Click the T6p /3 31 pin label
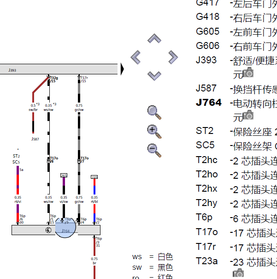The width and height of the screenshot is (277, 279). pyautogui.click(x=99, y=242)
